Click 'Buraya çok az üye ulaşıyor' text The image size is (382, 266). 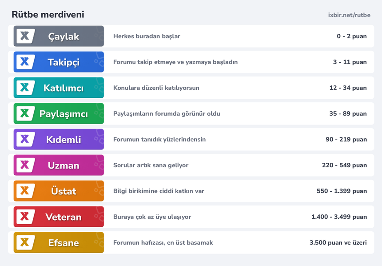tap(152, 217)
